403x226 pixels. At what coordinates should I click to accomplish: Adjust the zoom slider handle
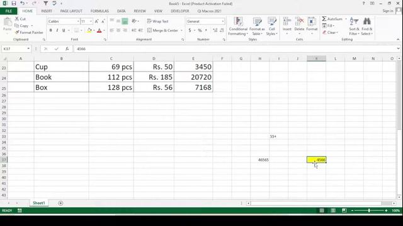pos(369,210)
